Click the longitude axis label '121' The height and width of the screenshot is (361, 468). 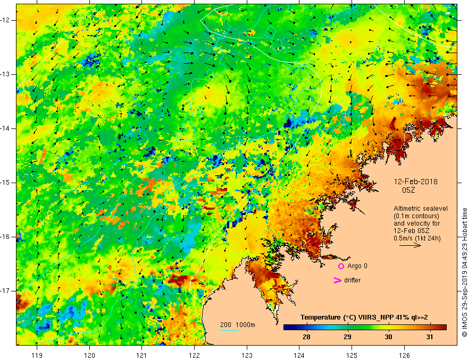pos(142,355)
